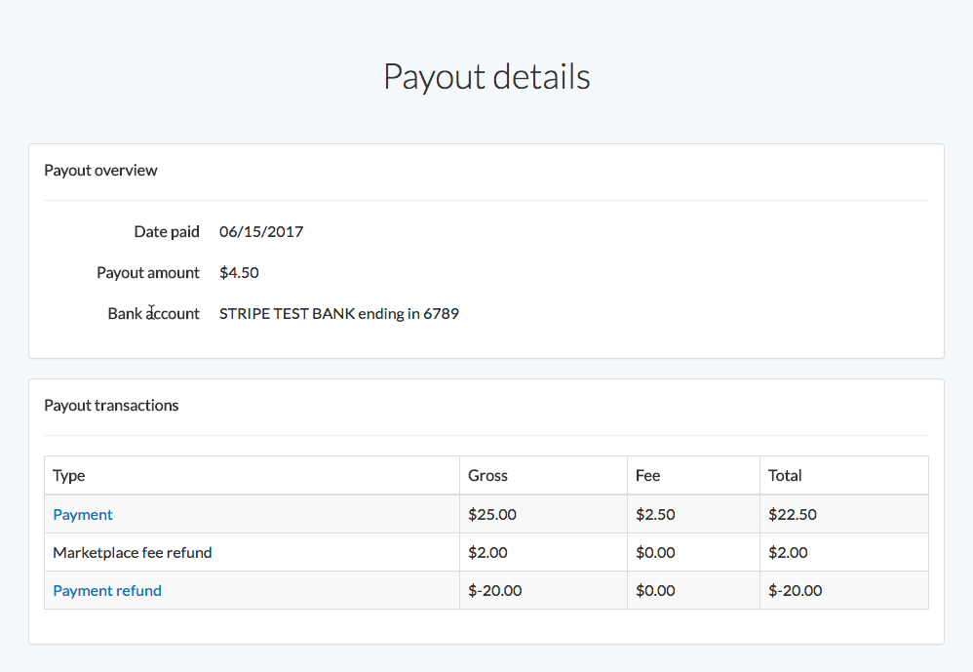Open the Payment refund transaction link

106,590
